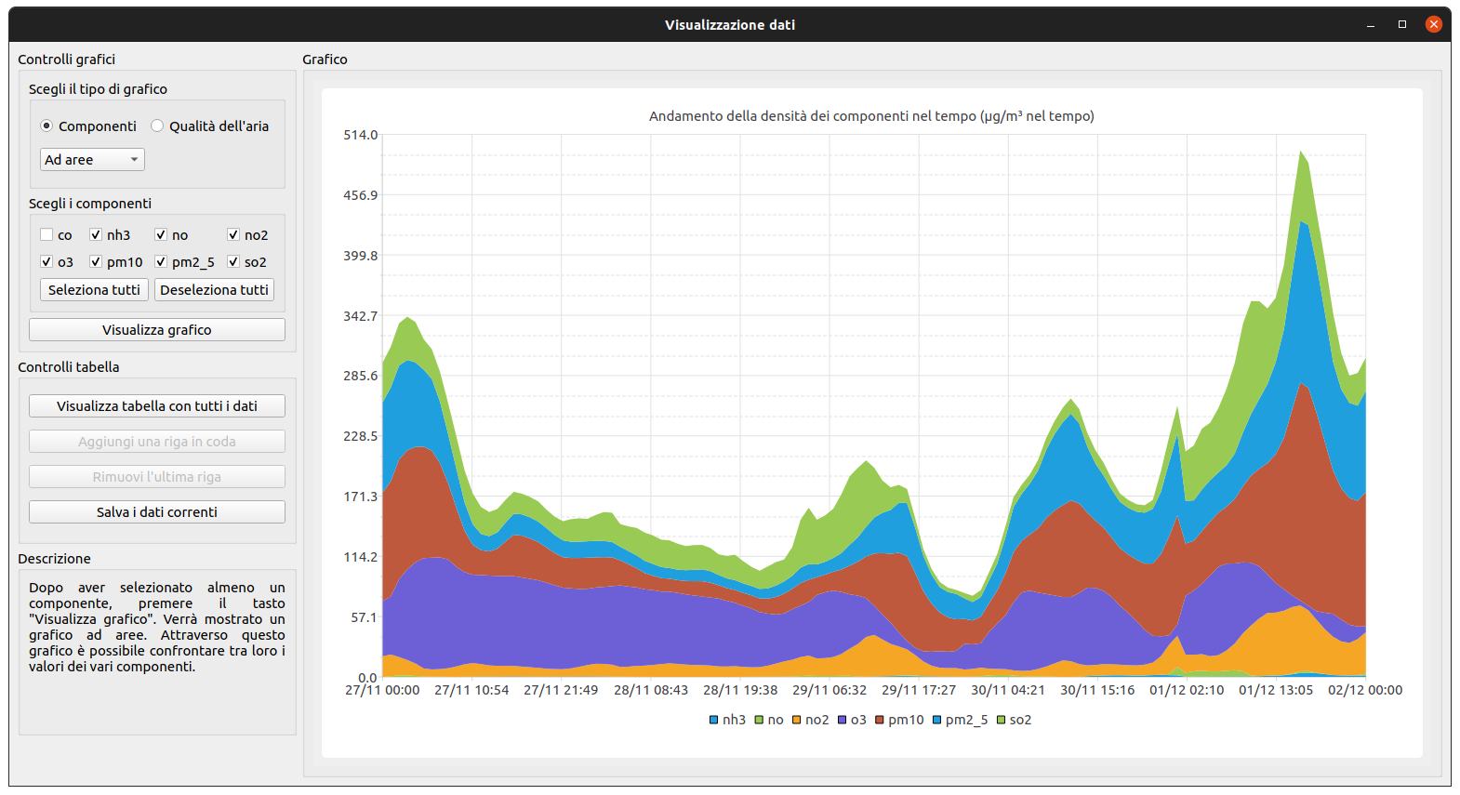Click the no2 legend color swatch
The width and height of the screenshot is (1460, 795).
tap(797, 720)
